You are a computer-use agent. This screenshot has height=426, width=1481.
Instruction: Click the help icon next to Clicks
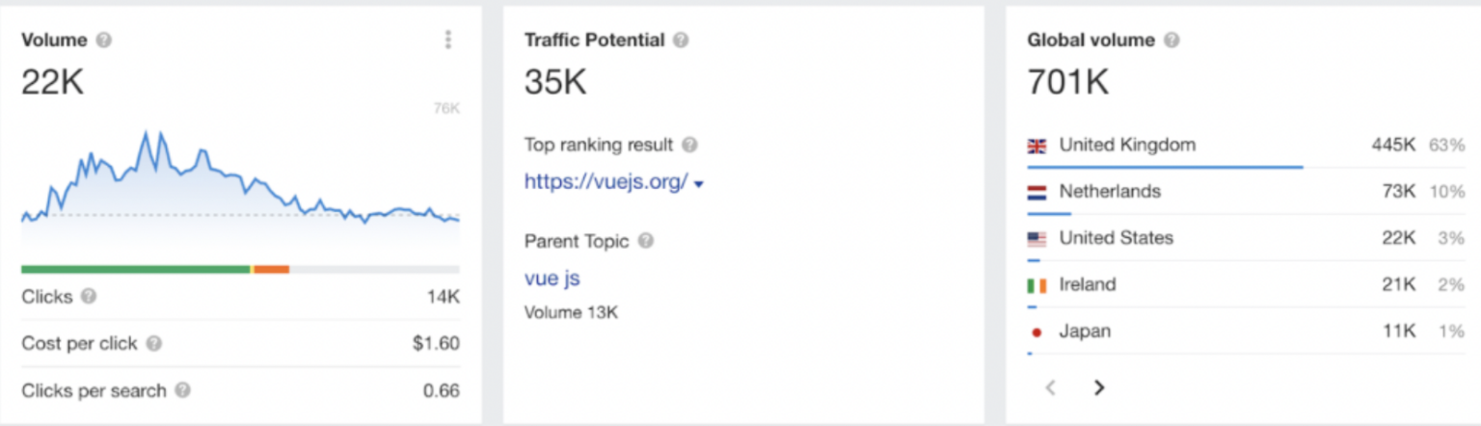[89, 297]
